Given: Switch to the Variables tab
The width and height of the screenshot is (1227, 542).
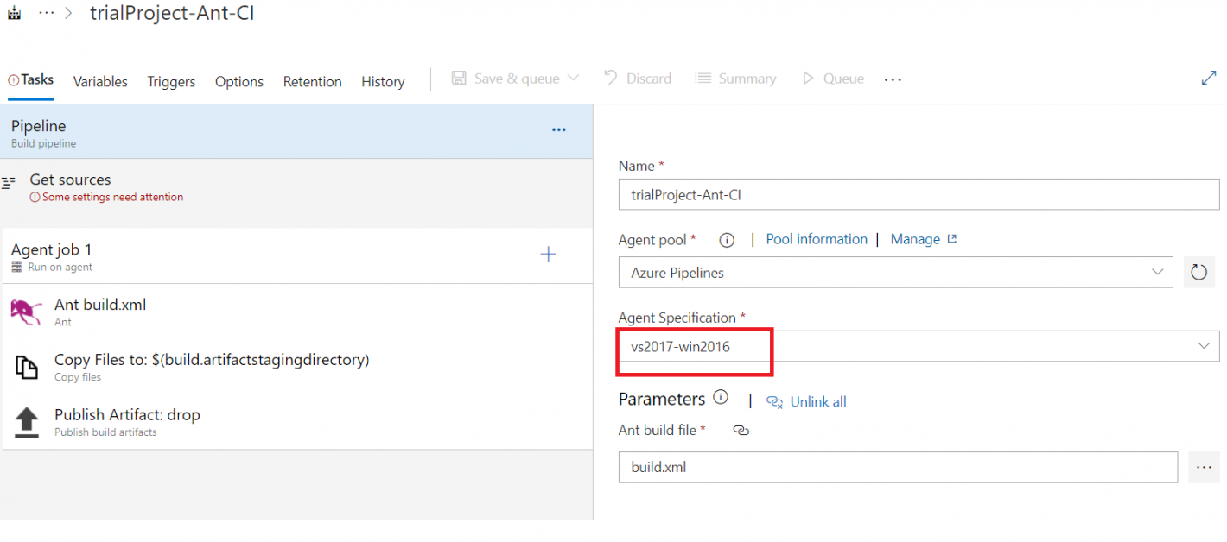Looking at the screenshot, I should click(100, 81).
